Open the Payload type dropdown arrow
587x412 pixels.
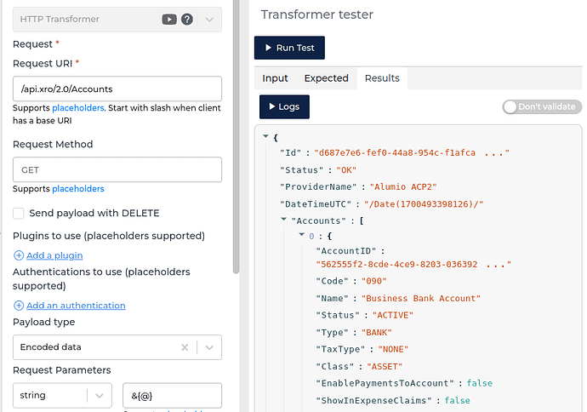pos(209,347)
